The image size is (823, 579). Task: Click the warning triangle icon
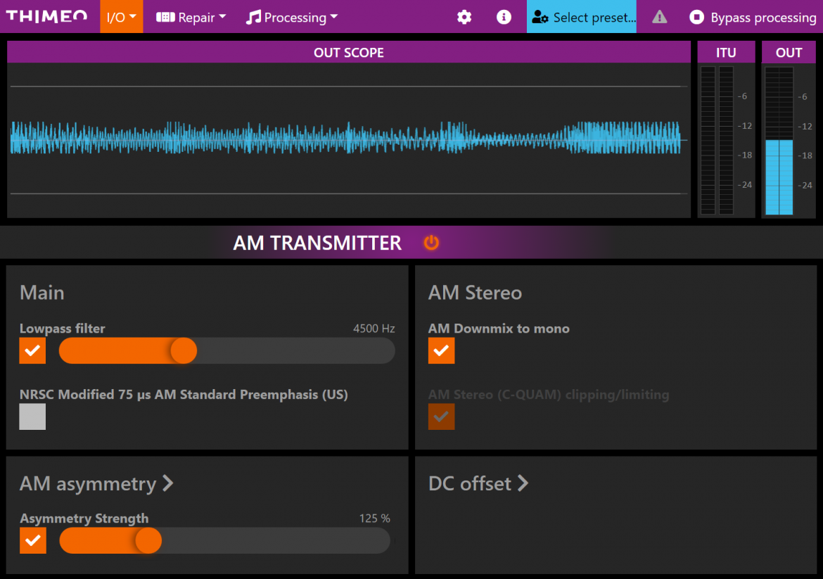659,17
